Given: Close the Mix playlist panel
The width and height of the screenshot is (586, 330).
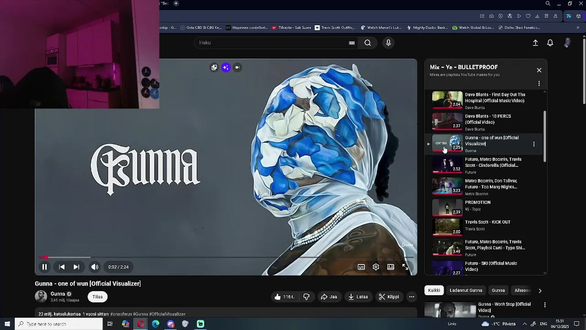Looking at the screenshot, I should click(x=539, y=70).
